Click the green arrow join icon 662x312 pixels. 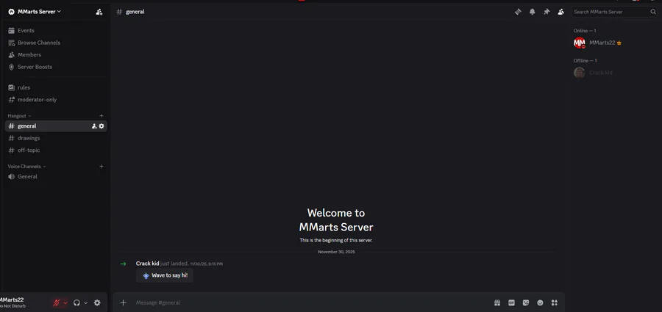click(123, 264)
